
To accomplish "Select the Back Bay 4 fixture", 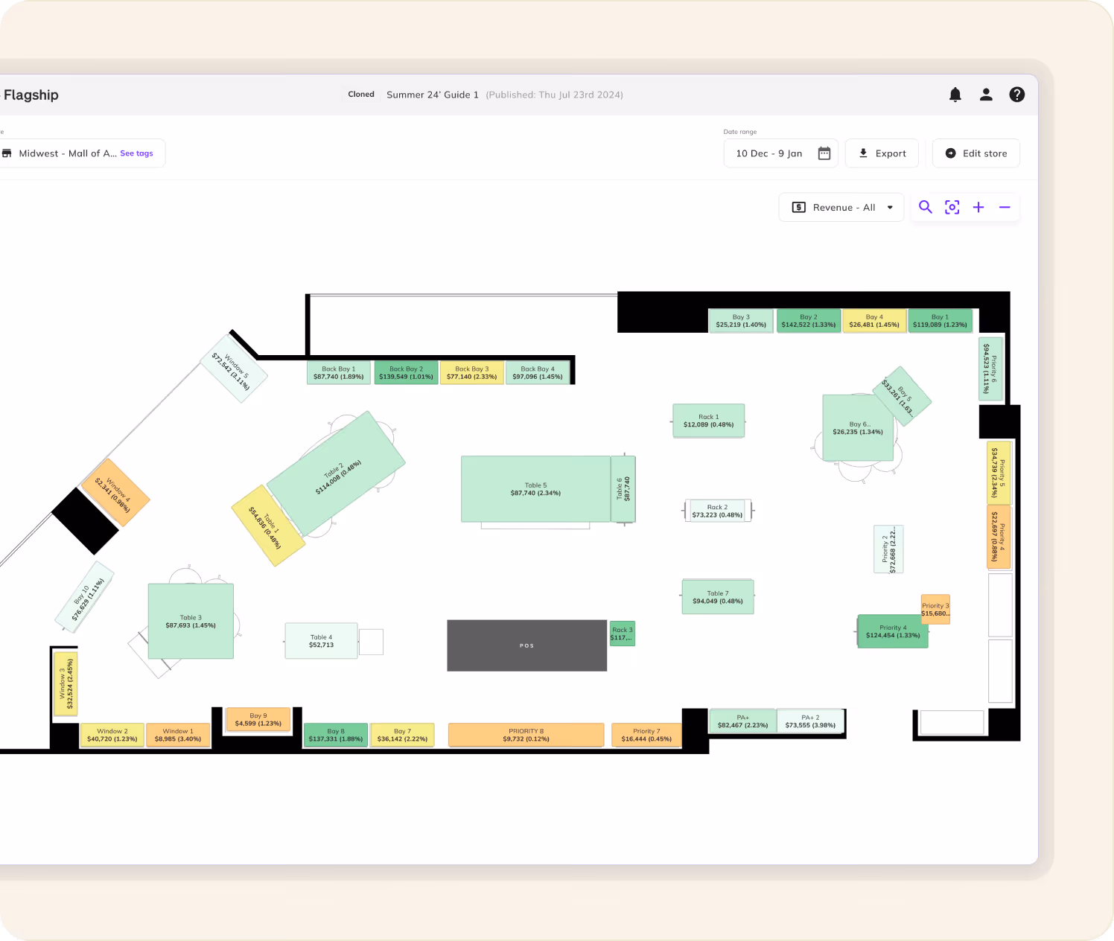I will [538, 373].
